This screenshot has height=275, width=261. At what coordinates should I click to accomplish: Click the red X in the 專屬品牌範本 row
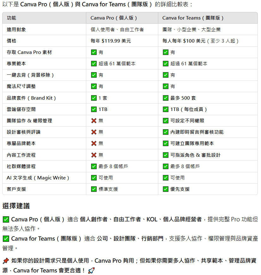(x=94, y=143)
